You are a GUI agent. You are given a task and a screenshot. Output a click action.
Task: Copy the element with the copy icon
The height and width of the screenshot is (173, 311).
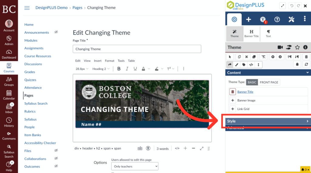(x=239, y=57)
